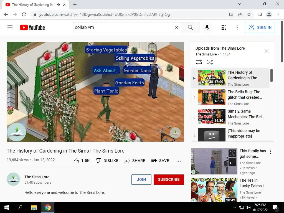Viewport: 284px width, 213px height.
Task: Open tab search dropdown arrow
Action: (239, 4)
